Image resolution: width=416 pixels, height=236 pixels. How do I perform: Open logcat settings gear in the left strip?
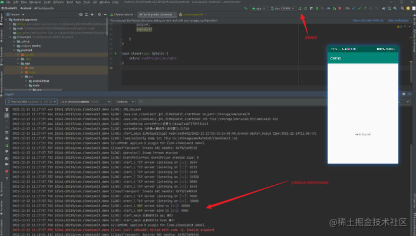coord(7,151)
